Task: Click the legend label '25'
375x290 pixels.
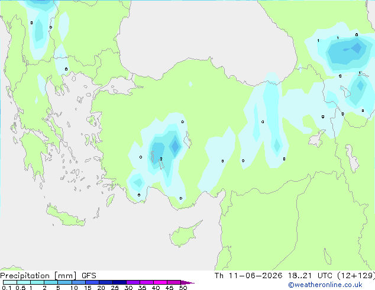Action: coord(115,288)
